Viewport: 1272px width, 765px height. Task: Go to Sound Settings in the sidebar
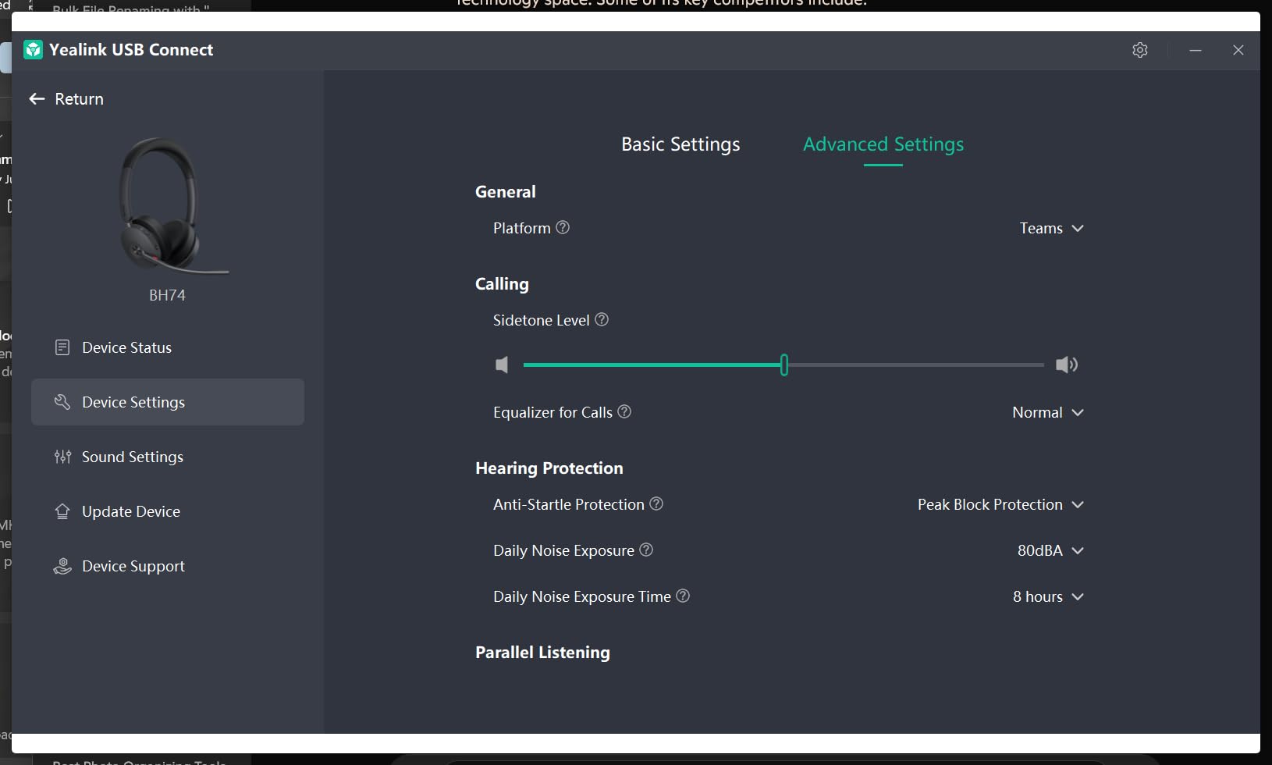(168, 457)
